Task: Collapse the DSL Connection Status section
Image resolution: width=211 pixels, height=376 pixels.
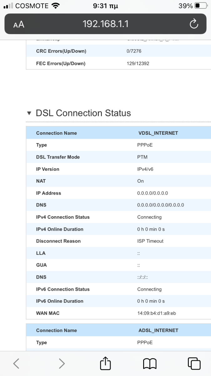Action: [29, 113]
